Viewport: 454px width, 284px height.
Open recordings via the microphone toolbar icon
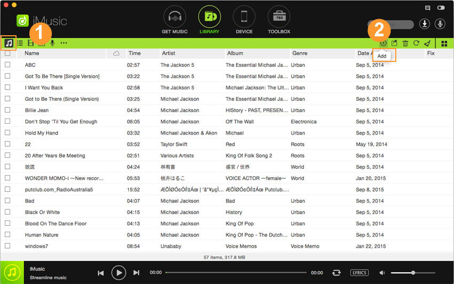coord(52,43)
